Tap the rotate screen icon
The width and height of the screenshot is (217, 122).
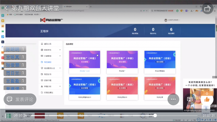click(207, 9)
